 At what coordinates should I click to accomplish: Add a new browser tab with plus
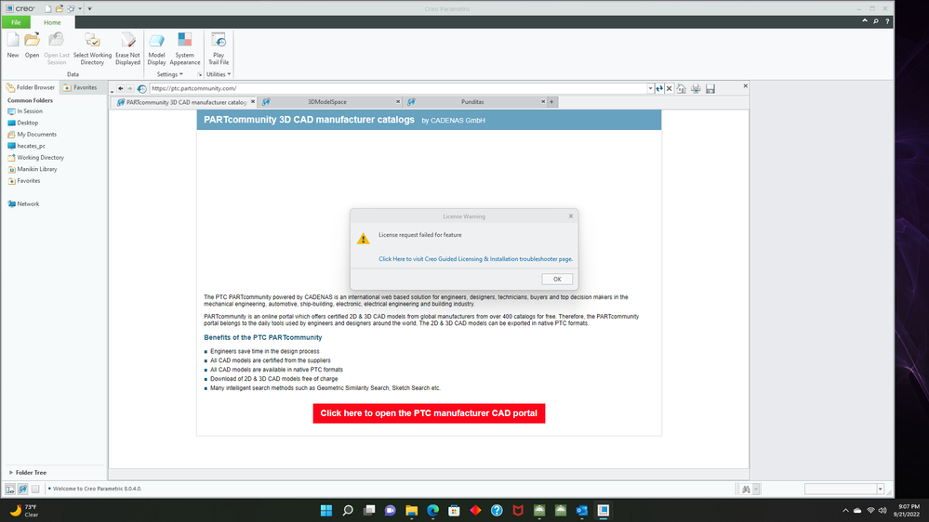(x=551, y=102)
